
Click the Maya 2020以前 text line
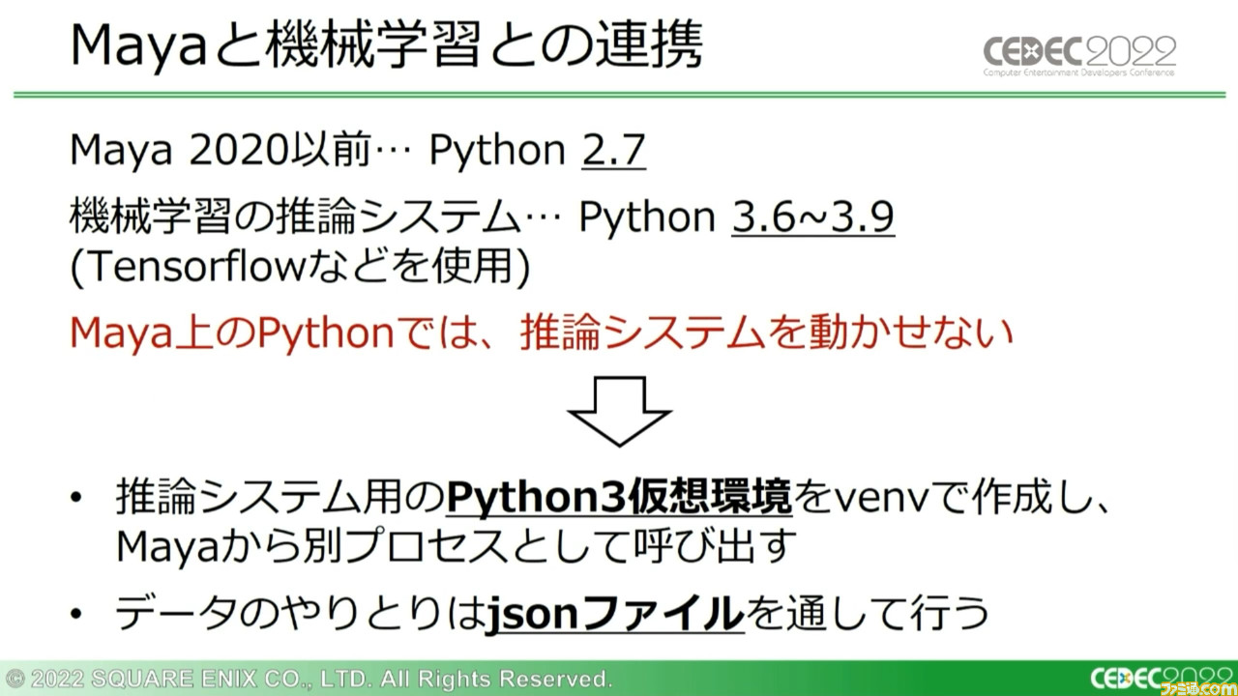[358, 151]
